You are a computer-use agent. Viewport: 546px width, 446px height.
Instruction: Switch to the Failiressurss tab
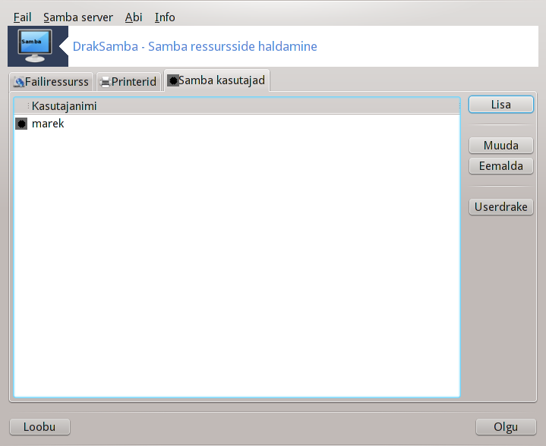click(x=52, y=82)
